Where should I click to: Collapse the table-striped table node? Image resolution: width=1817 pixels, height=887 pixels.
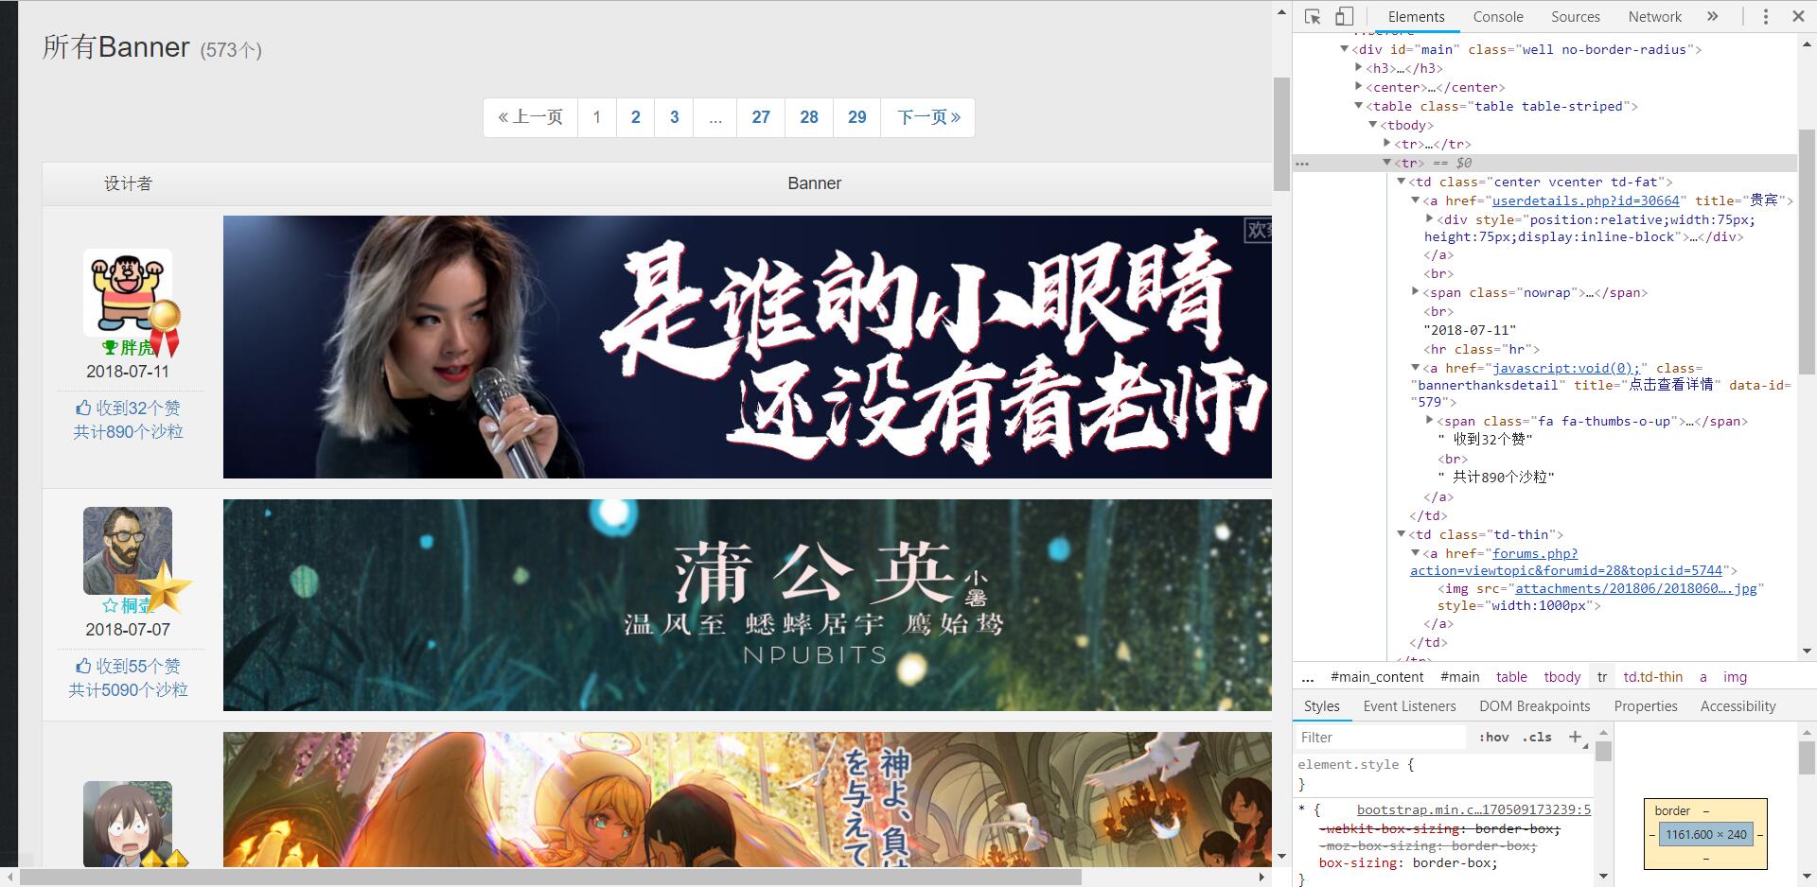tap(1358, 105)
